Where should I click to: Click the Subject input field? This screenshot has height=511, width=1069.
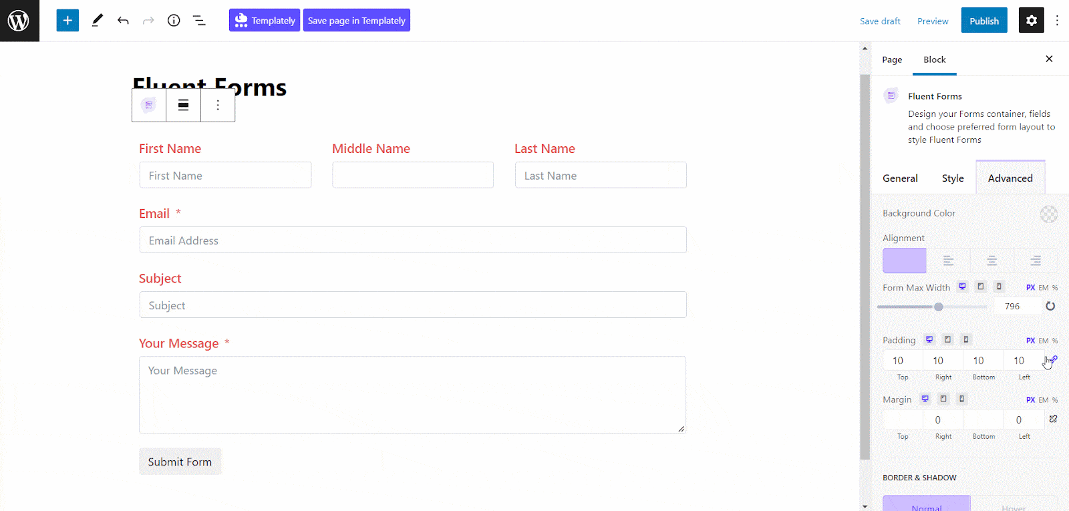[x=413, y=305]
